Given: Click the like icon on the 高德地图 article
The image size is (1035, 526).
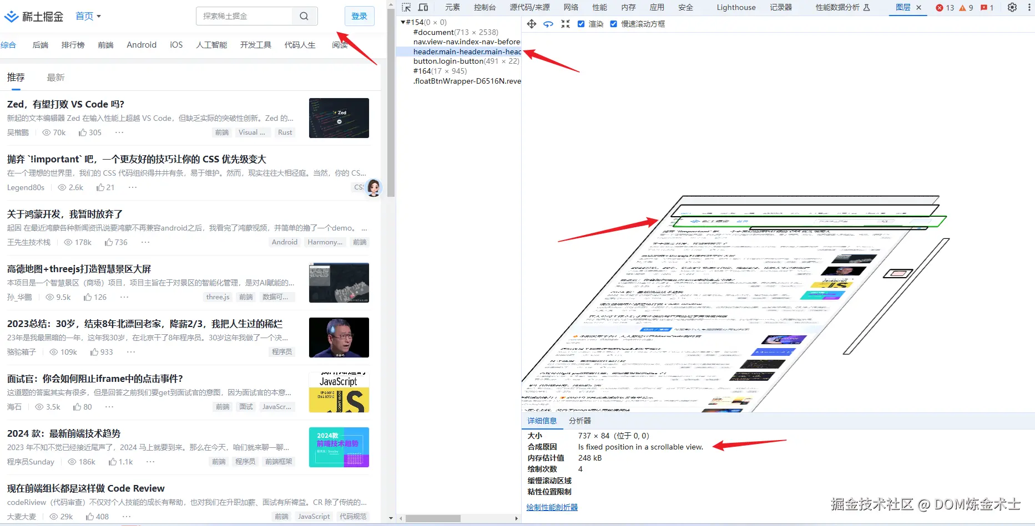Looking at the screenshot, I should click(88, 297).
